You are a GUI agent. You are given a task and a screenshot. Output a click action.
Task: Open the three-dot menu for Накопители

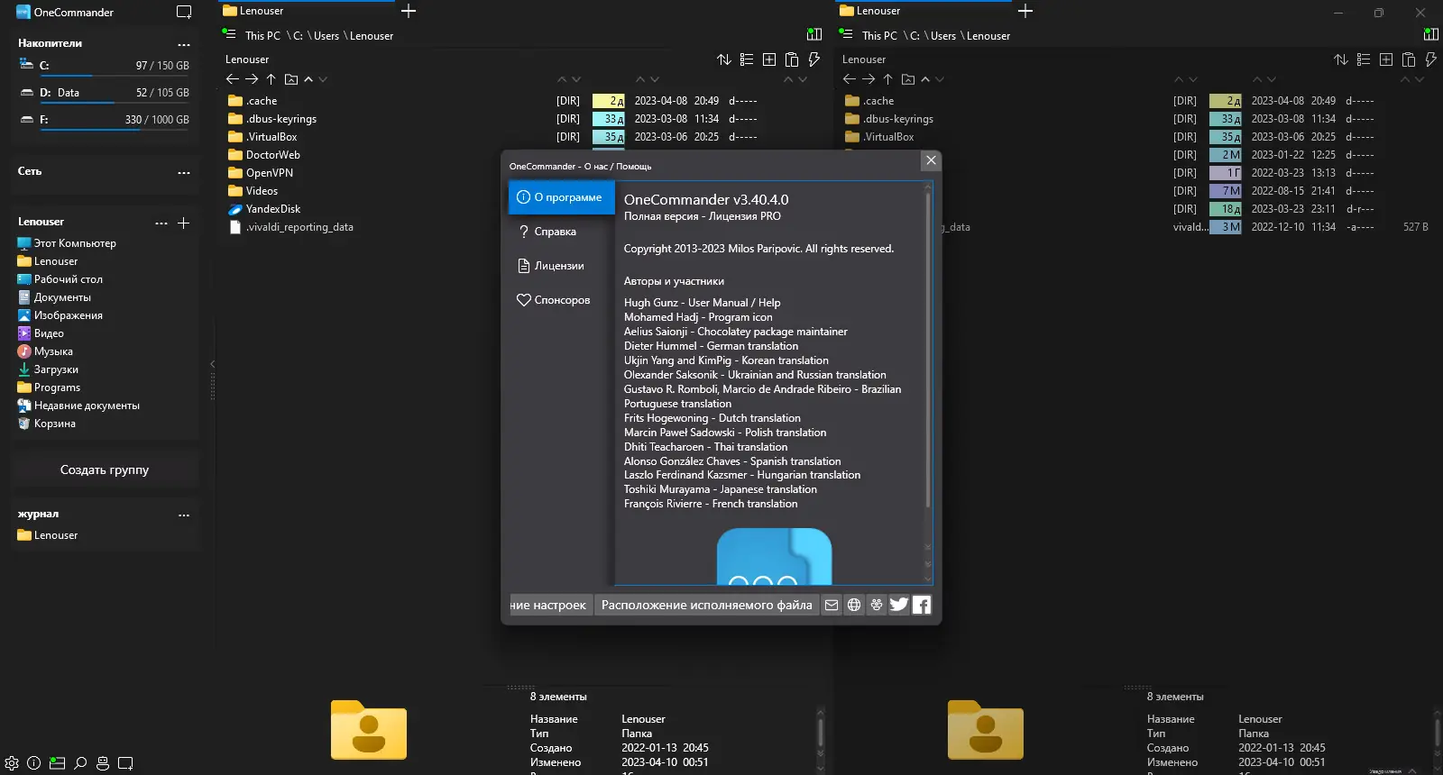(184, 44)
